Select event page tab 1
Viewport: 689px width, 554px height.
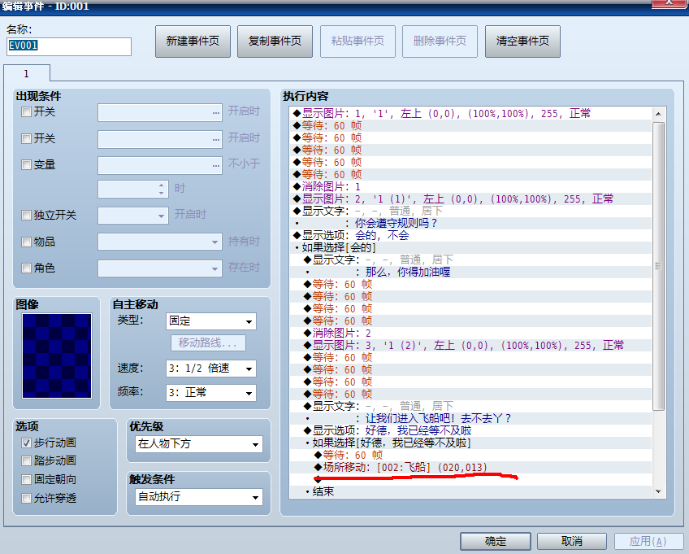[26, 73]
